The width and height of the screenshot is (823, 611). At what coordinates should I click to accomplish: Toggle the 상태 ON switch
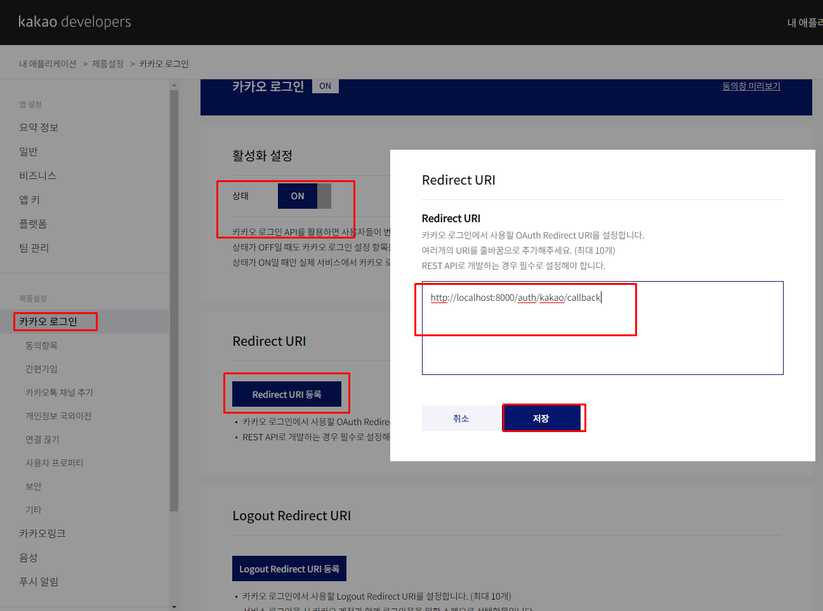305,196
